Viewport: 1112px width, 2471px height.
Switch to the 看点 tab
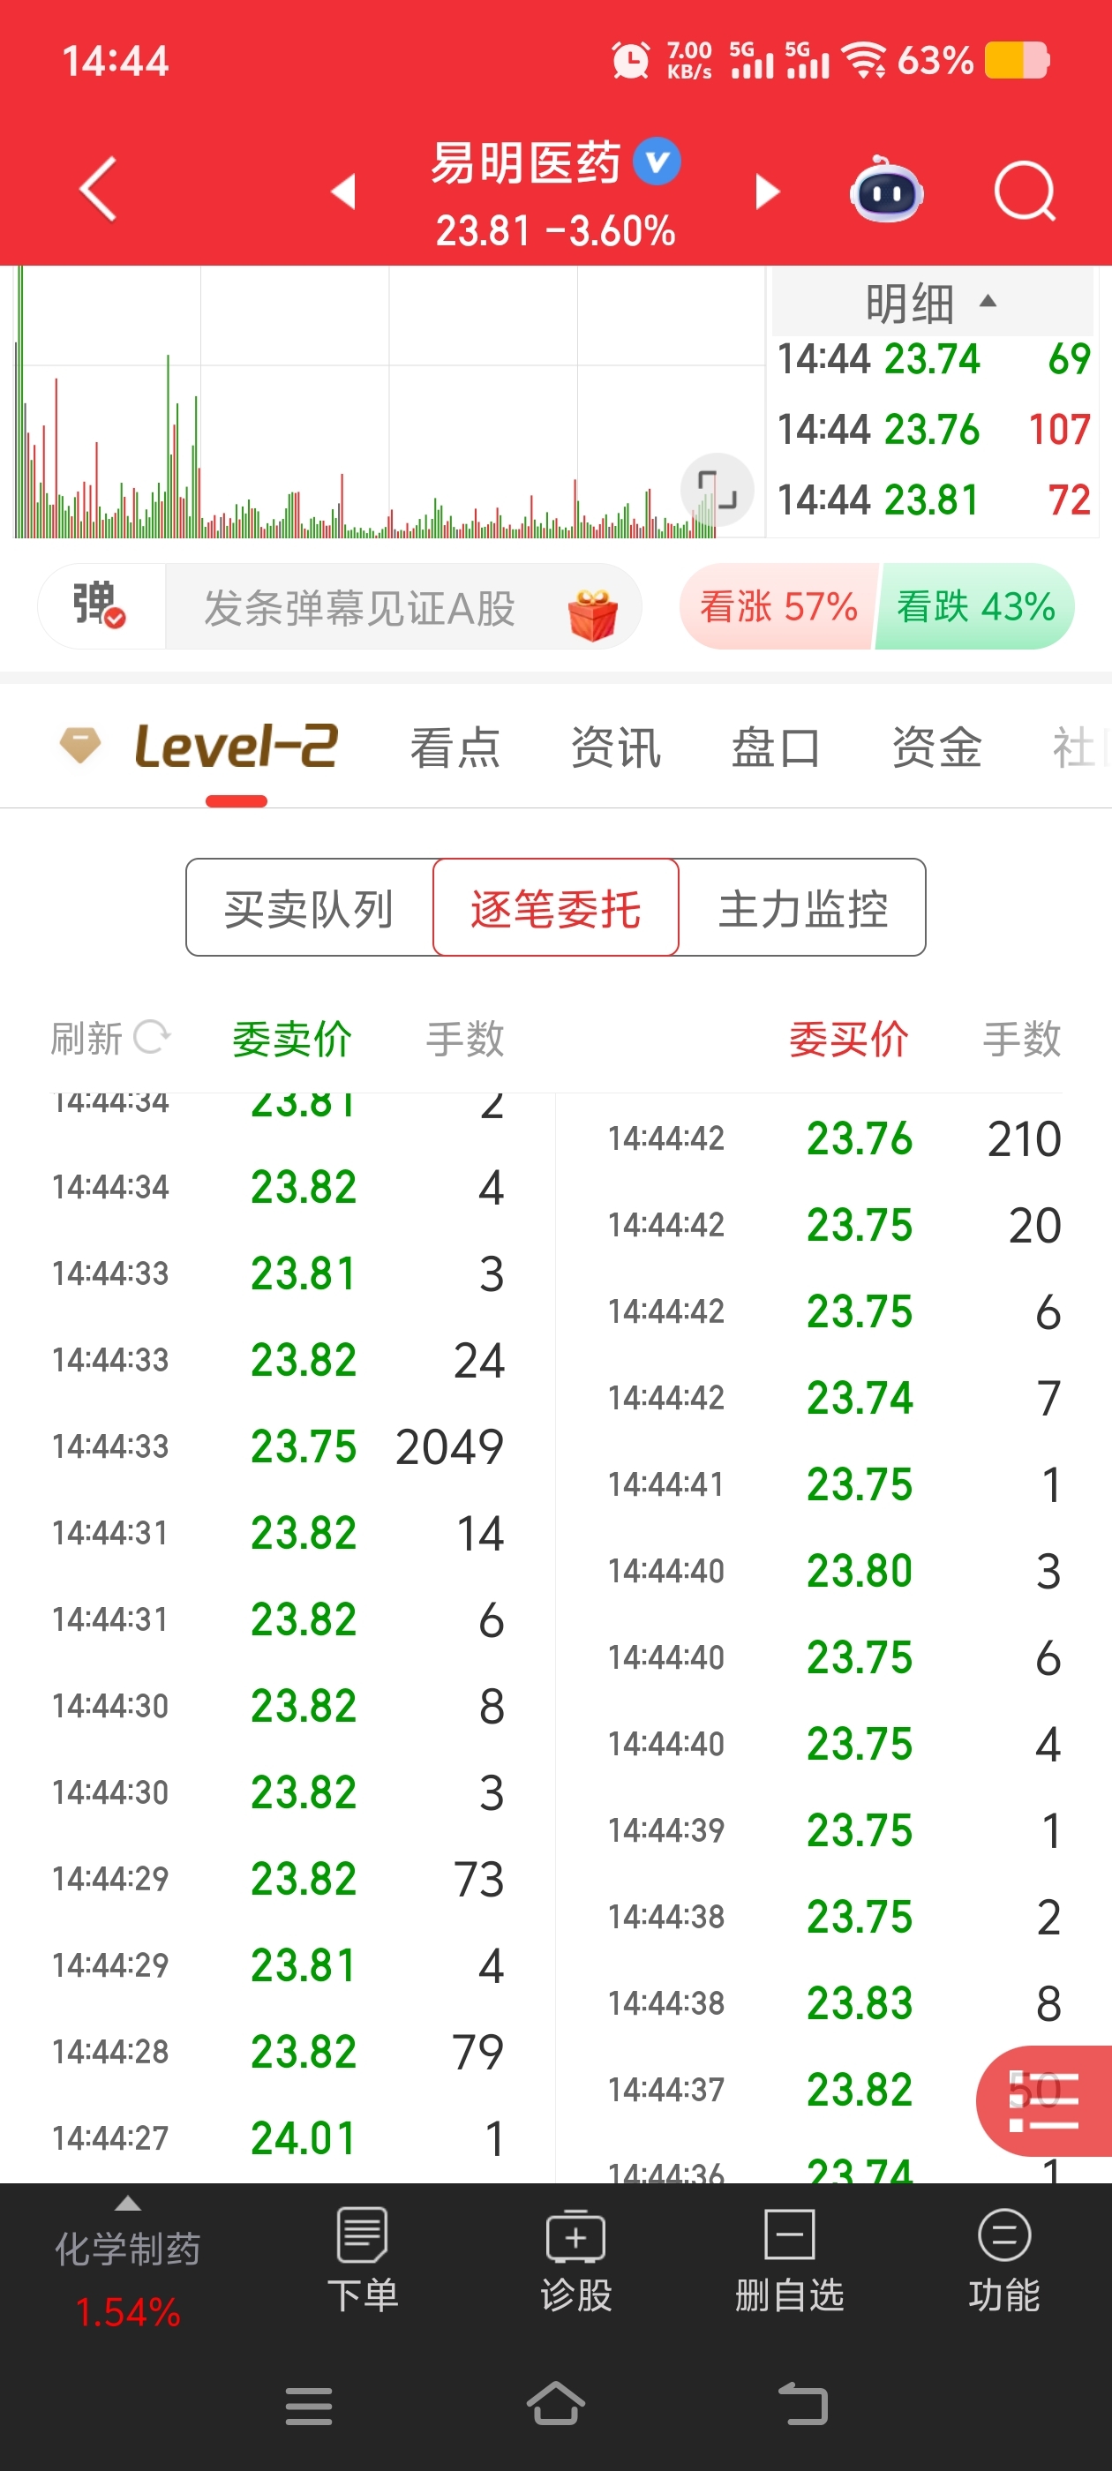455,747
